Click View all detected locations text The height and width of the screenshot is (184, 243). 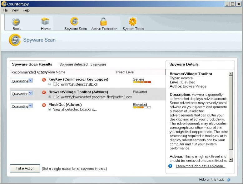[75, 109]
